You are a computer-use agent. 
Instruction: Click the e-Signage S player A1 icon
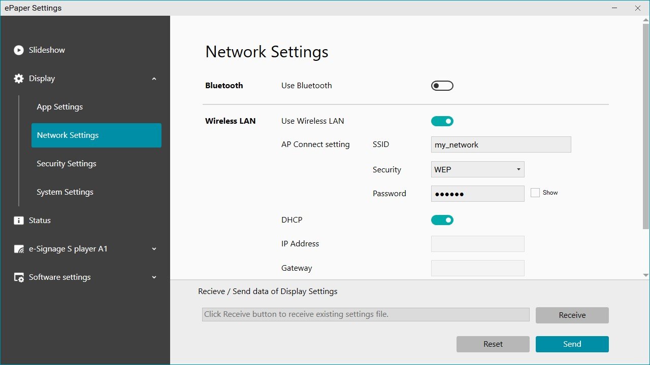pyautogui.click(x=18, y=248)
